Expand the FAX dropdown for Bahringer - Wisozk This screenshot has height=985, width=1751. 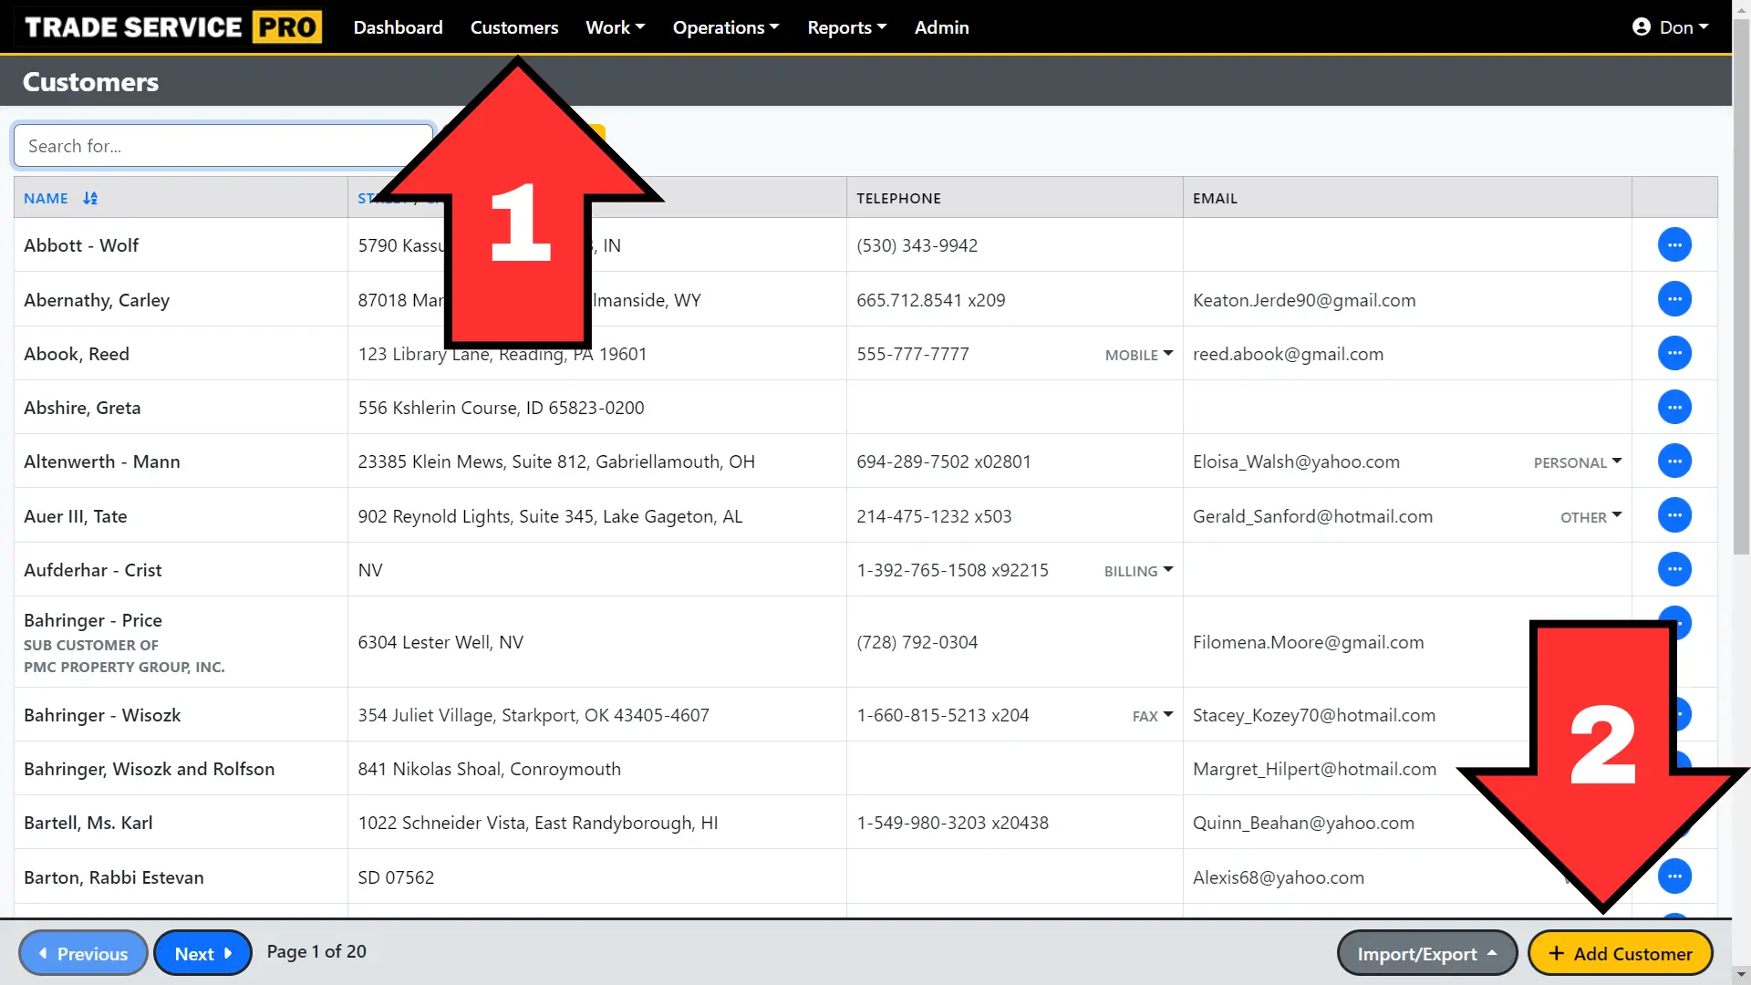[x=1168, y=716]
